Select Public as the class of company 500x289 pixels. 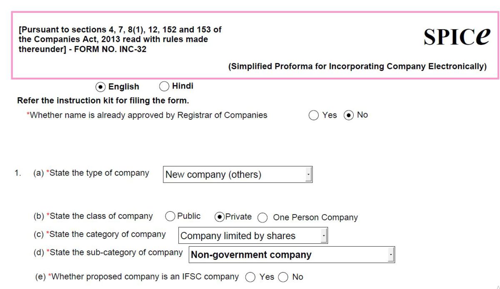coord(170,216)
